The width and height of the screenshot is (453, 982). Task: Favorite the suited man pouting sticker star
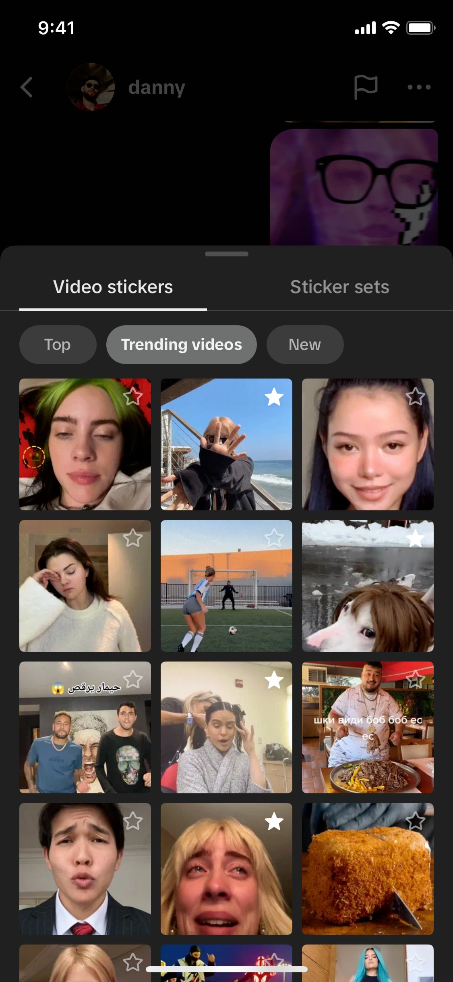133,821
